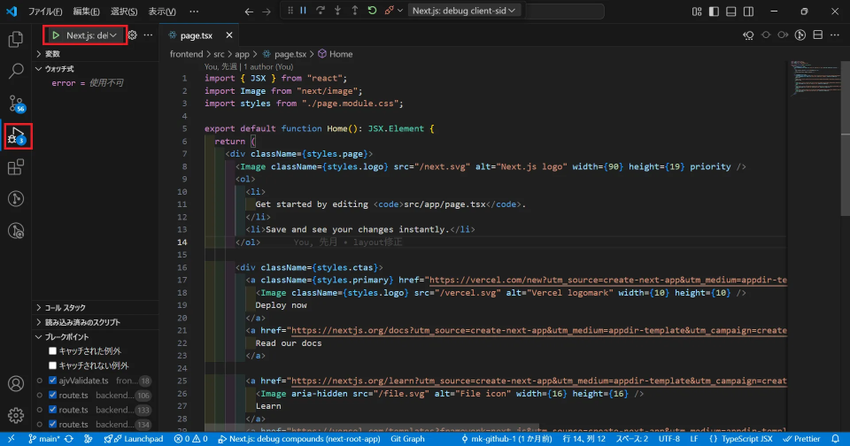Image resolution: width=850 pixels, height=446 pixels.
Task: Open the Next.js launch configuration dropdown
Action: click(x=90, y=35)
